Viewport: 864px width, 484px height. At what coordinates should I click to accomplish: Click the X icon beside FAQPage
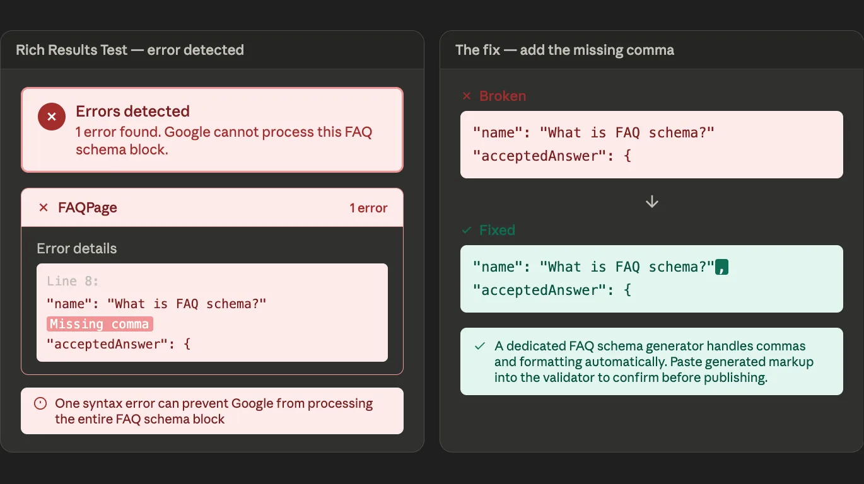click(44, 208)
